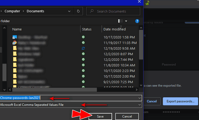Click navigation pane scrollbar up arrow

(x=4, y=28)
